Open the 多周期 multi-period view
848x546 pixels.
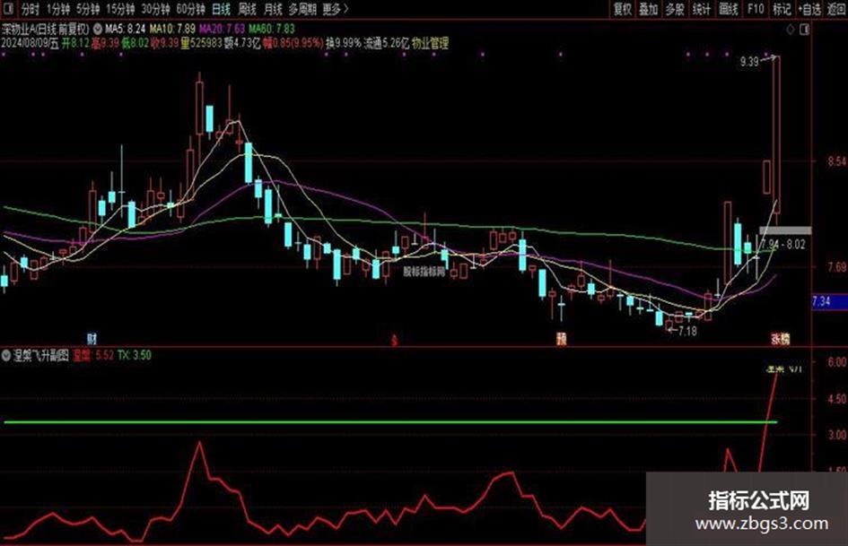point(302,9)
